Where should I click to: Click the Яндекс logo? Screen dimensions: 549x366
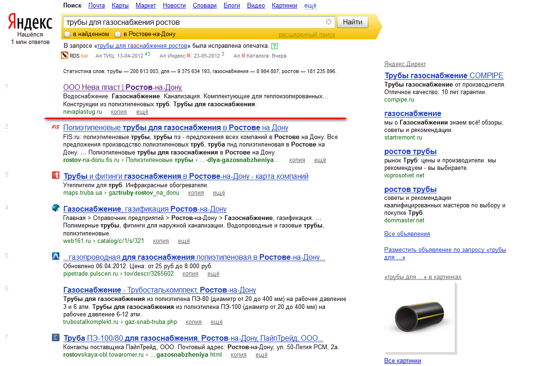pyautogui.click(x=30, y=22)
